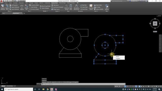Open the Collaborate ribbon tab
The image size is (162, 91).
pyautogui.click(x=47, y=3)
